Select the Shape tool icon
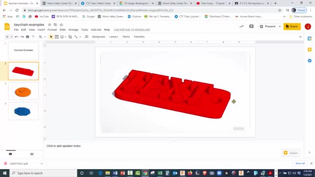315x177 pixels. pos(70,37)
